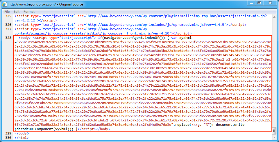Image resolution: width=279 pixels, height=142 pixels.
Task: Click the closing </html> tag
Action: [x=22, y=138]
